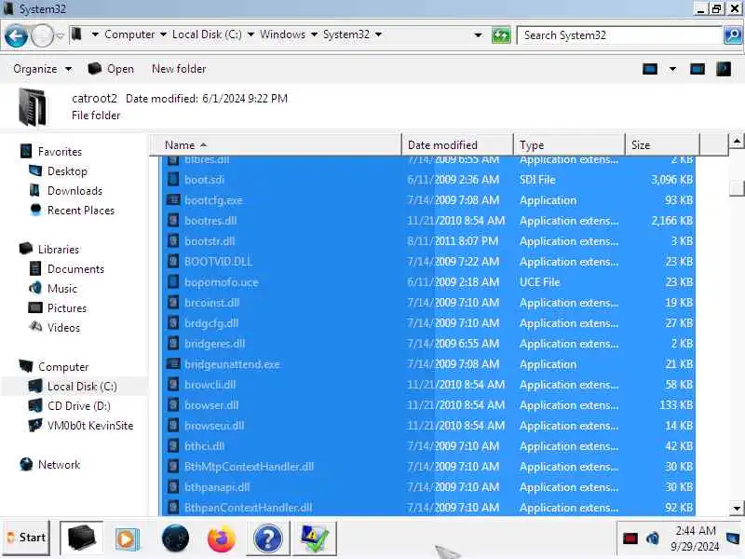Click the Help icon in toolbar
This screenshot has width=745, height=559.
[x=724, y=69]
